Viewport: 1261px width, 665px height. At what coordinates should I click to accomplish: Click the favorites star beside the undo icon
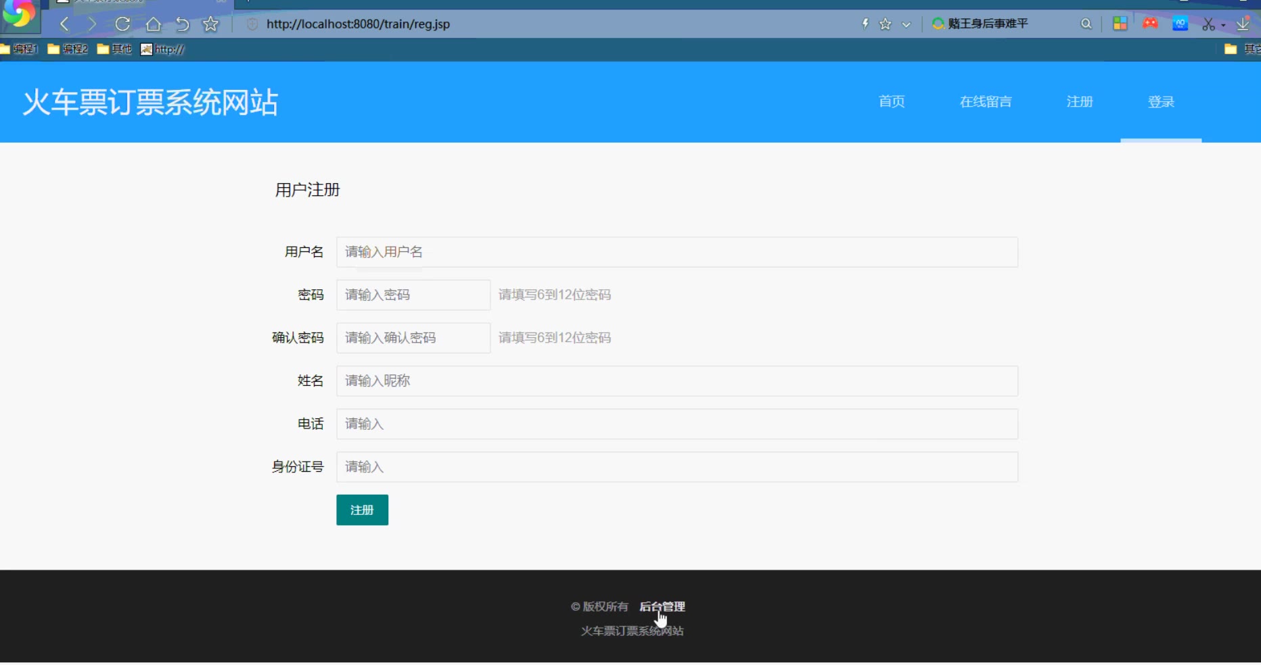[x=211, y=24]
